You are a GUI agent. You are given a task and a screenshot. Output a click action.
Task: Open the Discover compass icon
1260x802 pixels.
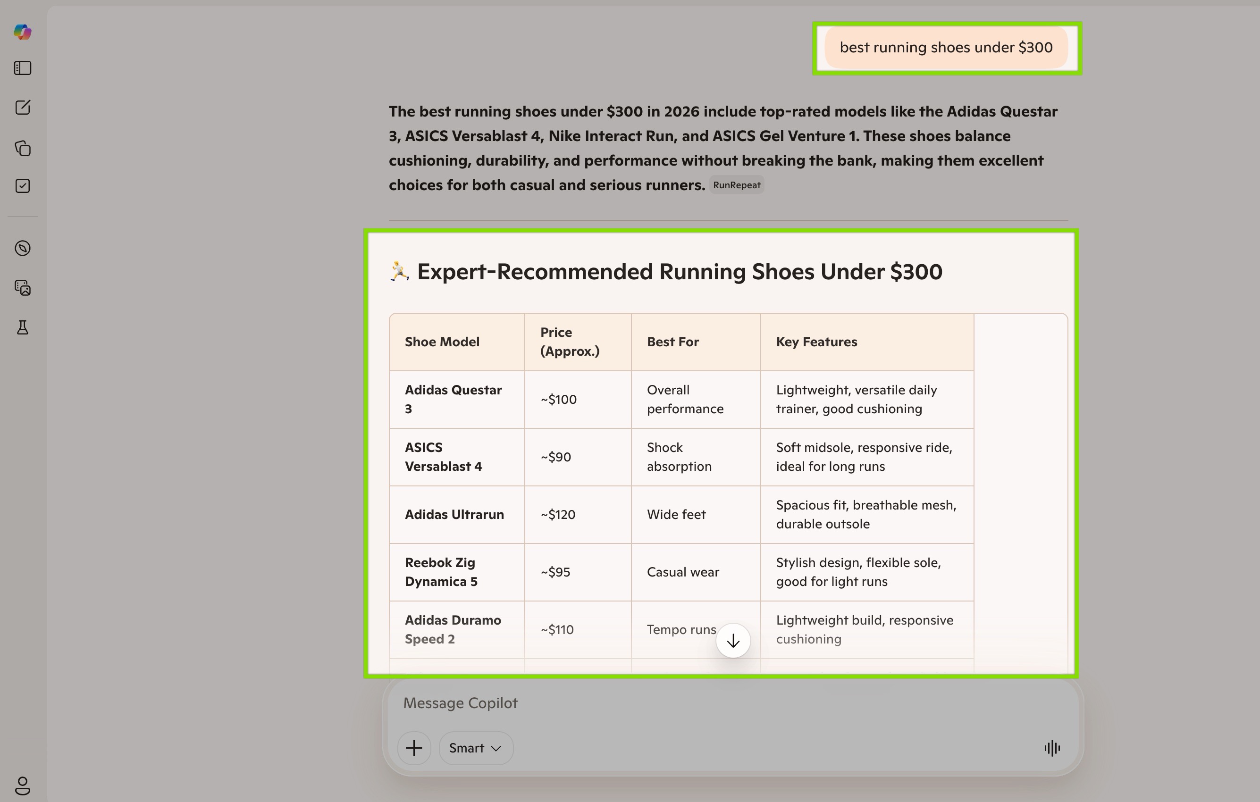point(23,248)
